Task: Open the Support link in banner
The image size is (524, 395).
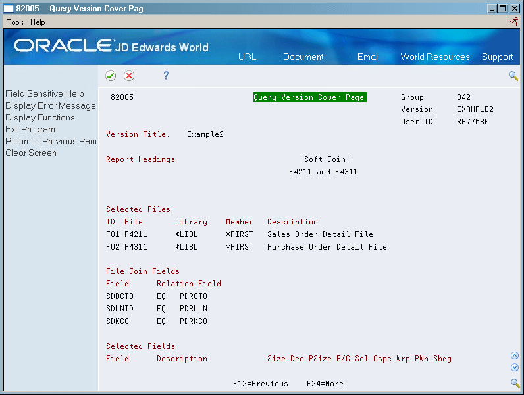Action: [497, 57]
